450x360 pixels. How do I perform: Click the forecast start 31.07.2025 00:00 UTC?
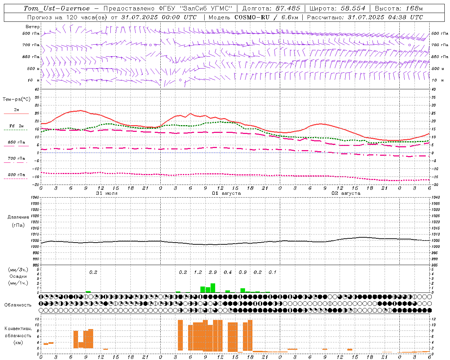tap(159, 17)
